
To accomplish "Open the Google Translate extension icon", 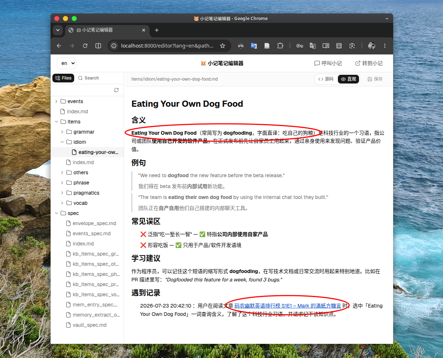I will tap(254, 46).
